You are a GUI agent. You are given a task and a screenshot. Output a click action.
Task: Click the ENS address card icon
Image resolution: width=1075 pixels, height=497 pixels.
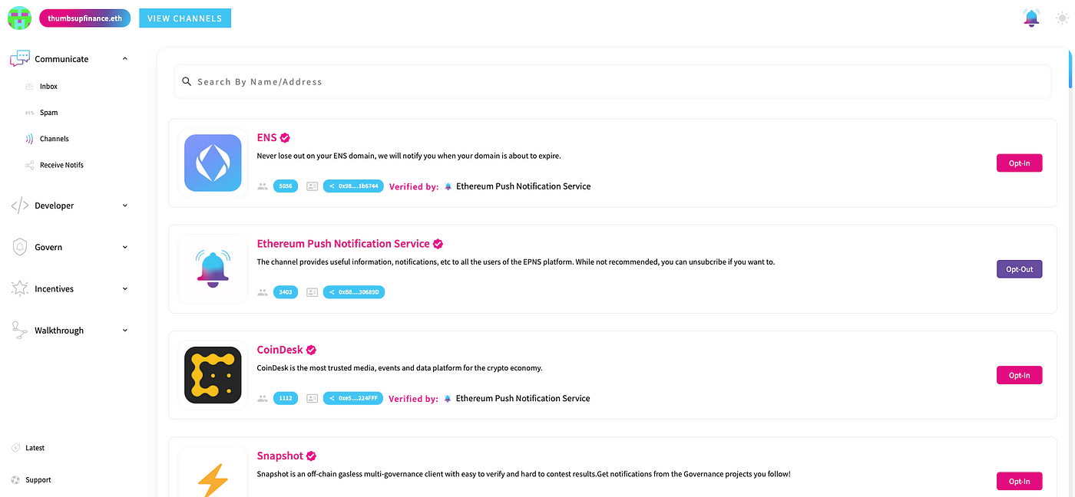click(312, 186)
